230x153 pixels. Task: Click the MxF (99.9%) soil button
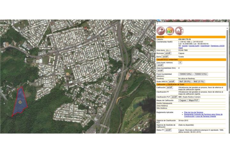(x=185, y=81)
